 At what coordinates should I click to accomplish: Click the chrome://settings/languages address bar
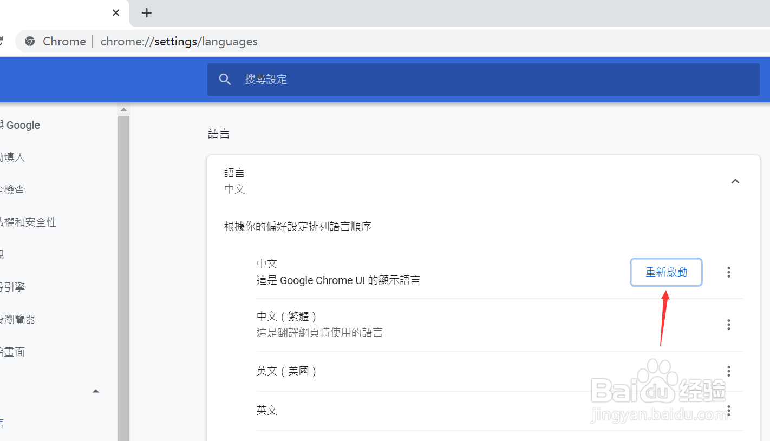pyautogui.click(x=179, y=41)
